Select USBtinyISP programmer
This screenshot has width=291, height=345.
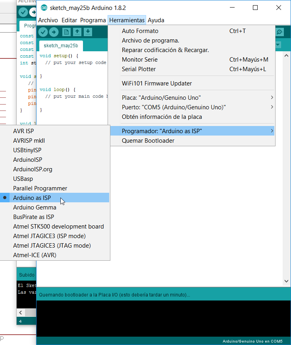[54, 150]
